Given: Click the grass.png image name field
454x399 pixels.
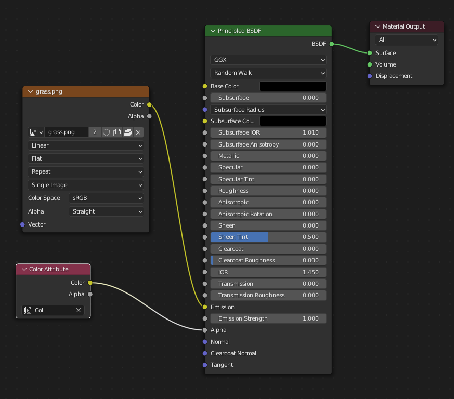Looking at the screenshot, I should [x=66, y=132].
